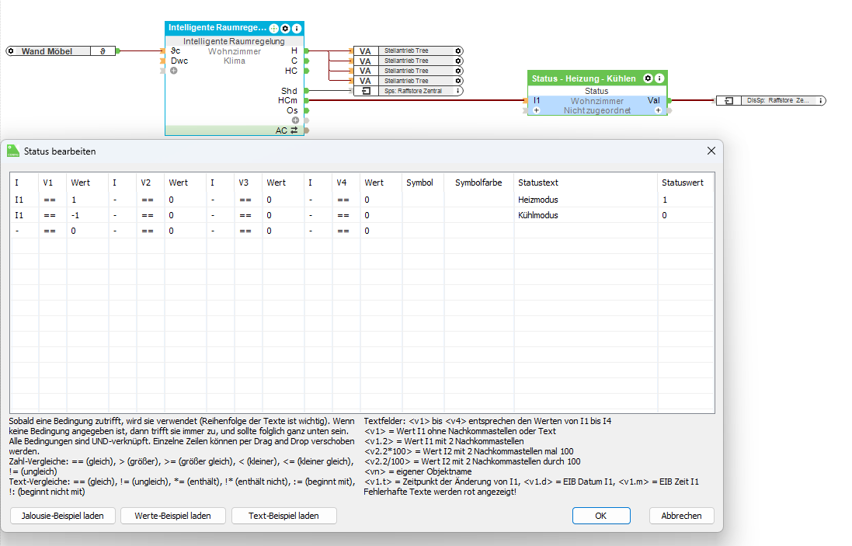Cancel the dialog with Abbrechen
Screen dimensions: 852x546
680,516
